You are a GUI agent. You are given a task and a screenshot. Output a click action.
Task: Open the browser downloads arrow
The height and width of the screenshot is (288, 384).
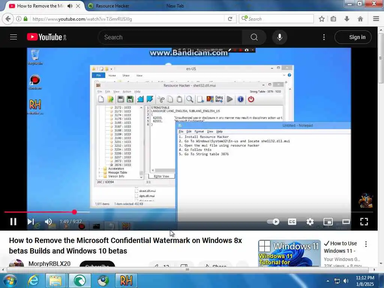347,19
